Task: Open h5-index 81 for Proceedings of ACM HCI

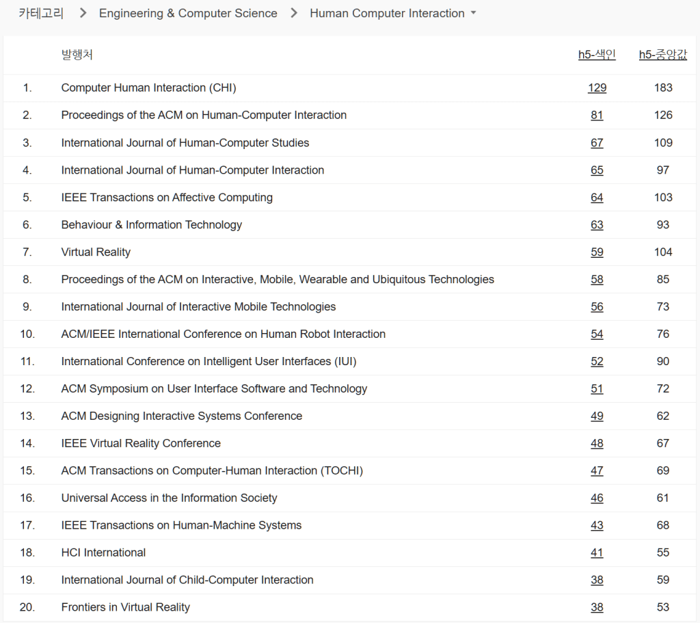Action: click(597, 116)
